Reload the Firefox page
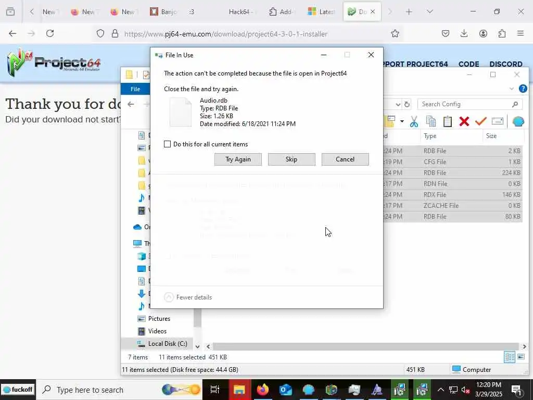The width and height of the screenshot is (533, 400). [x=50, y=33]
